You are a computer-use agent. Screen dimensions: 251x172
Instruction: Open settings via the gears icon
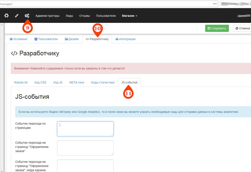coord(27,16)
